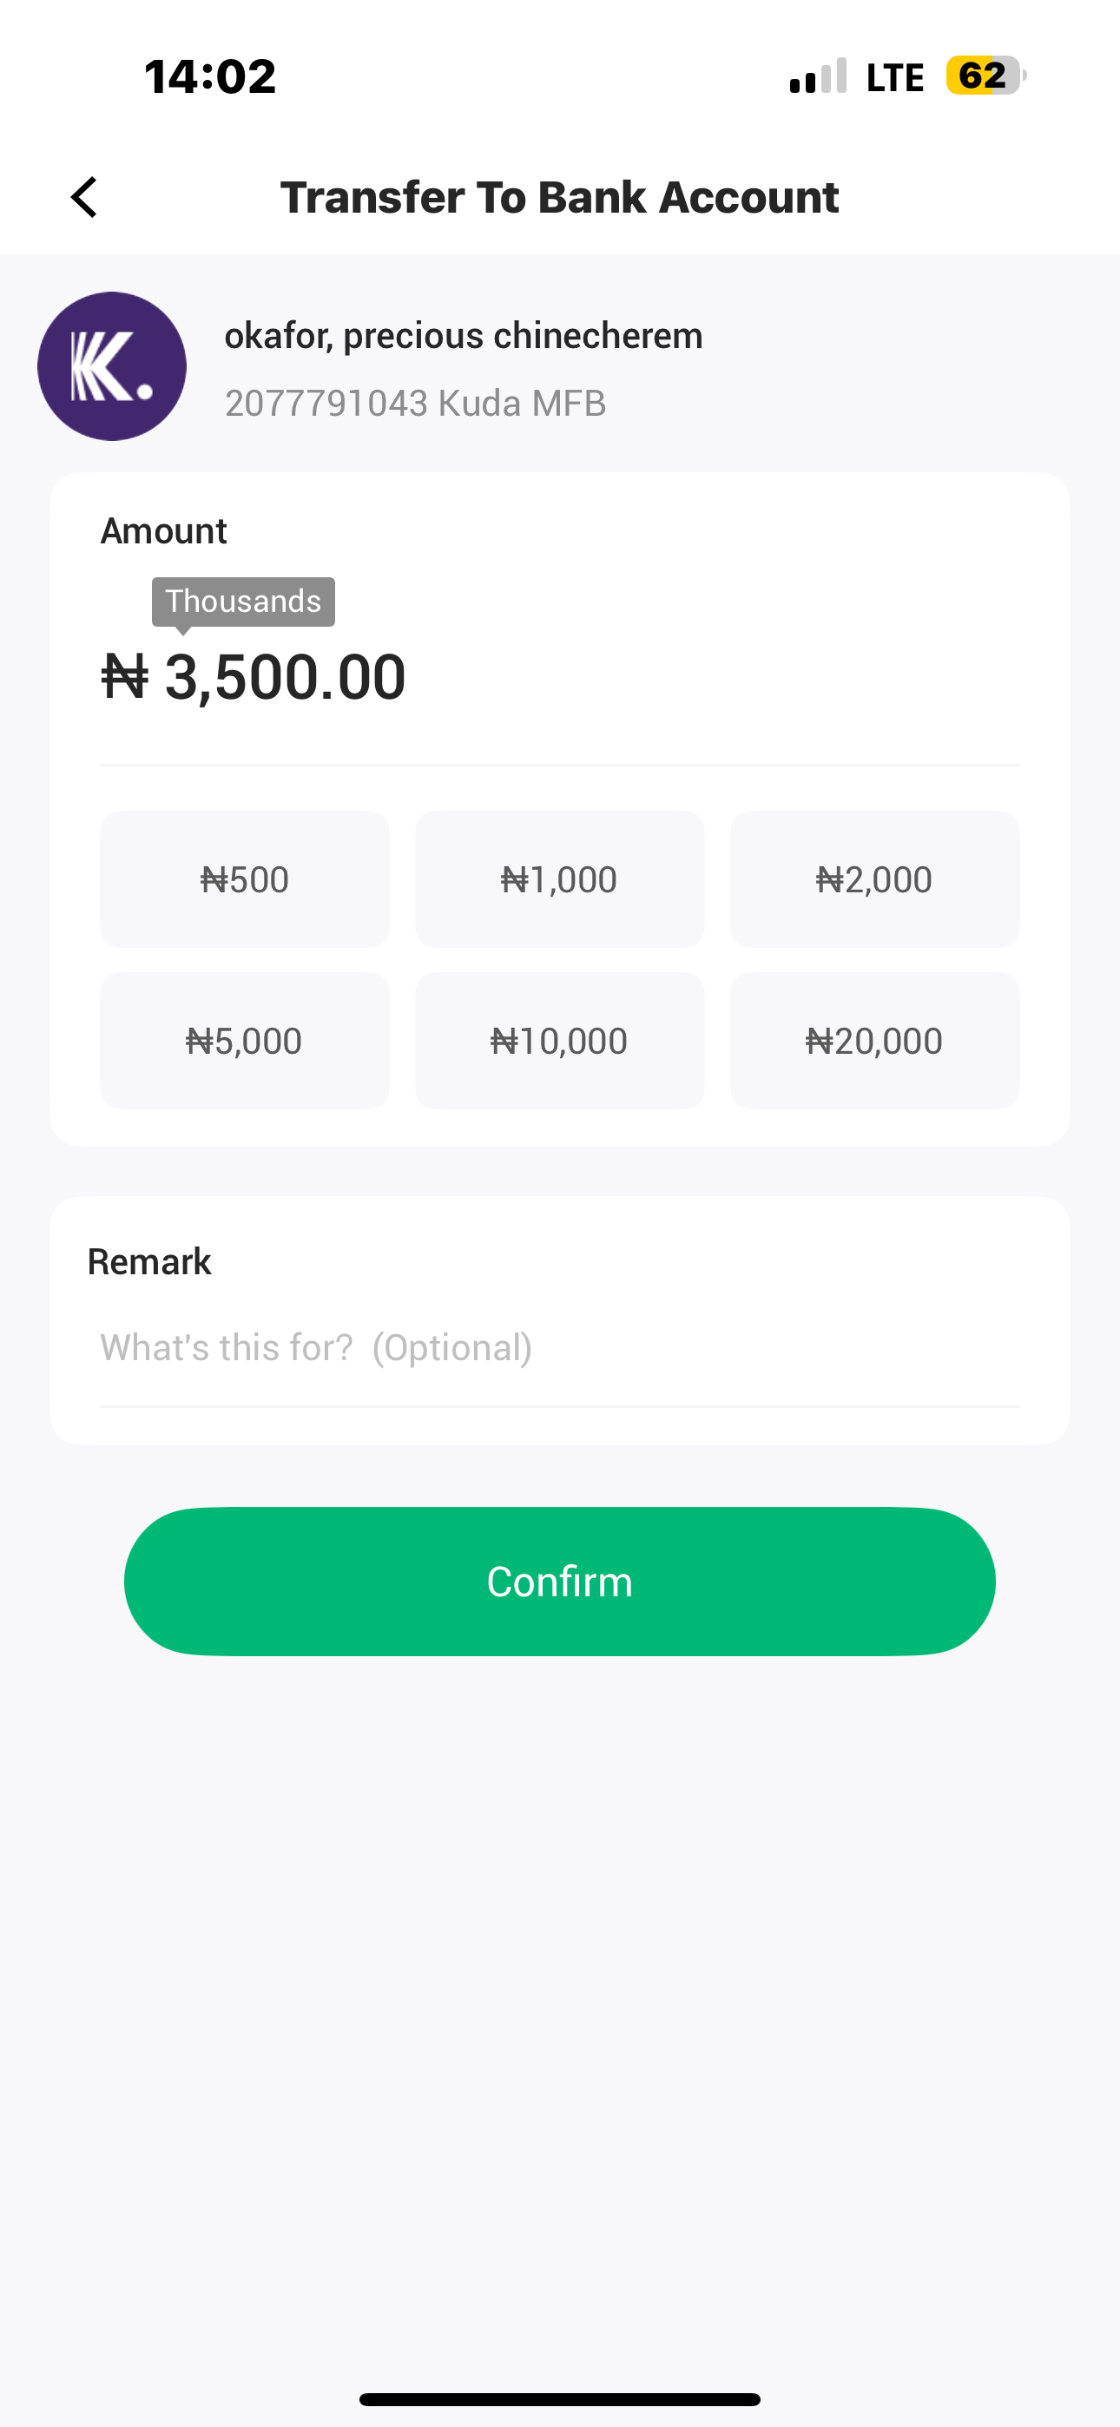This screenshot has width=1120, height=2427.
Task: Tap the Thousands tooltip label
Action: pyautogui.click(x=243, y=601)
